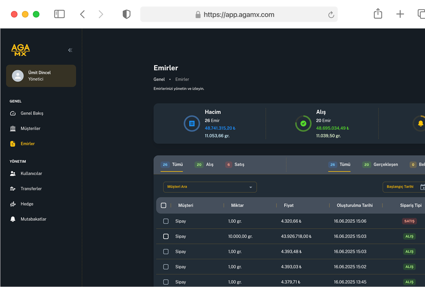Open Hedge via the waveform icon
This screenshot has height=287, width=425.
coord(12,204)
